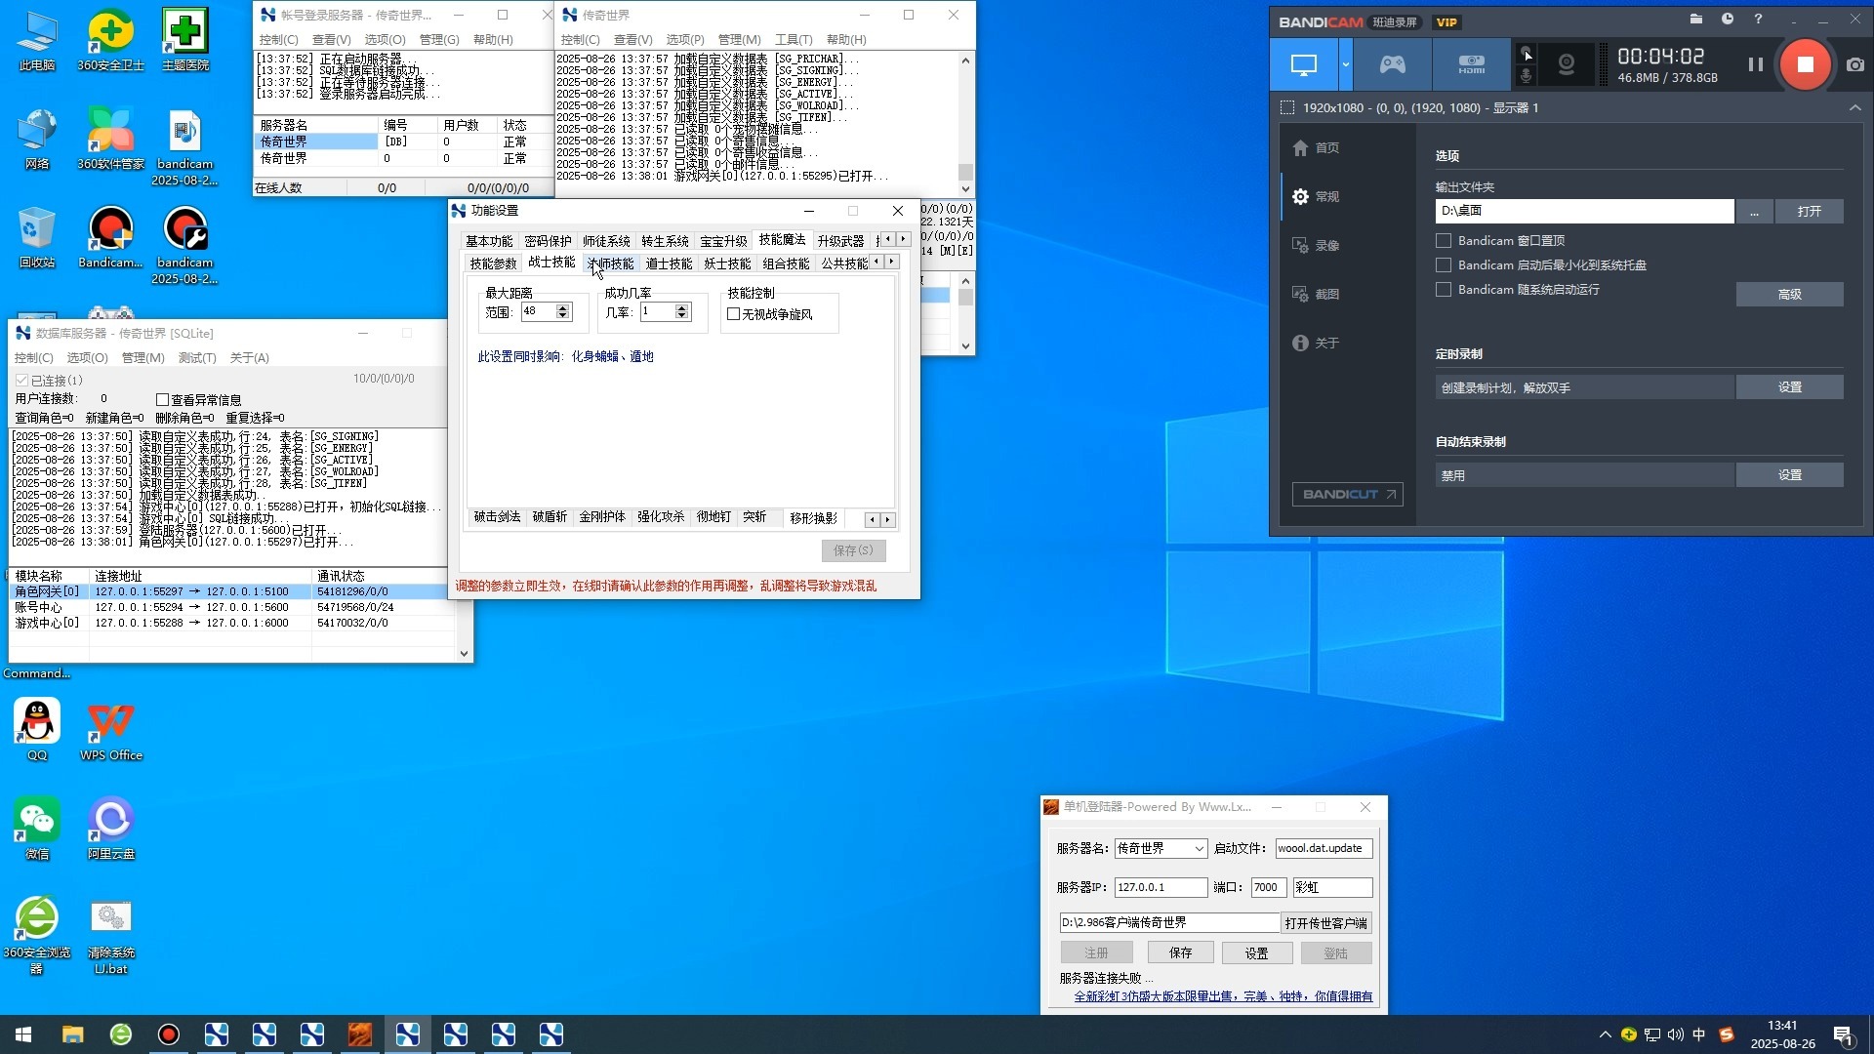
Task: Decrease 几率 value with down spinner
Action: coord(681,316)
